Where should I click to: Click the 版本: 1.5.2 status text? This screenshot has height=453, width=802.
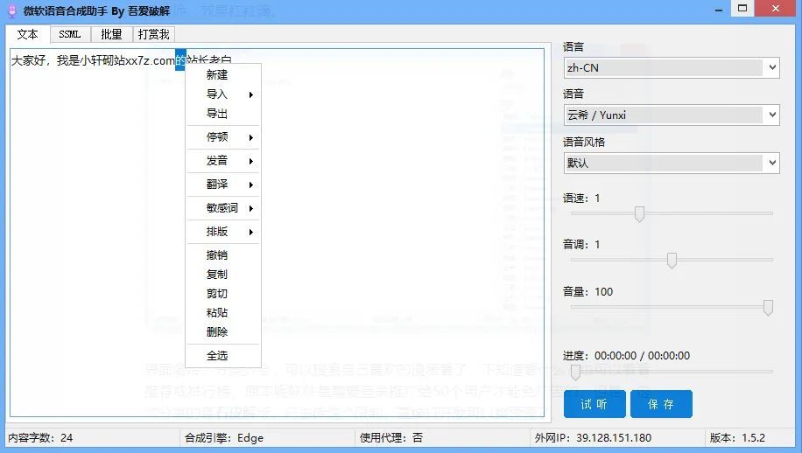coord(737,437)
